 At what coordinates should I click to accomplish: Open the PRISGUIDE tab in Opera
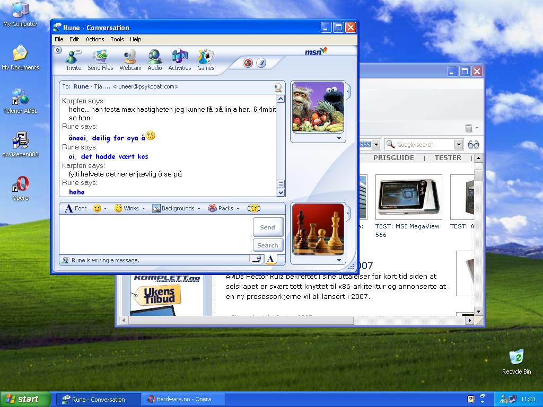(x=393, y=158)
